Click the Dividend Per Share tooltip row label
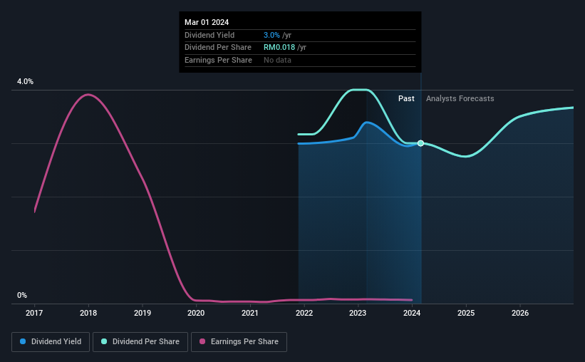Screen dimensions: 585x362 click(x=218, y=48)
